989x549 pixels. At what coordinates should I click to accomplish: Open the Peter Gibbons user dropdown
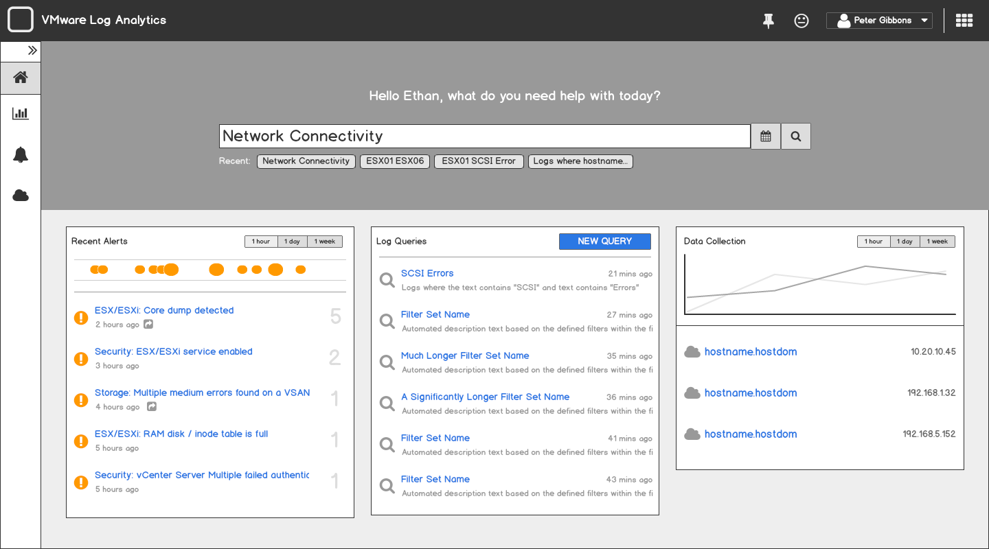[879, 21]
